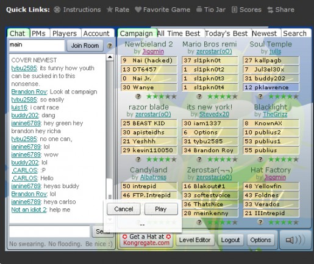
Task: Click star rating under Newbieland 2
Action: coord(162,97)
